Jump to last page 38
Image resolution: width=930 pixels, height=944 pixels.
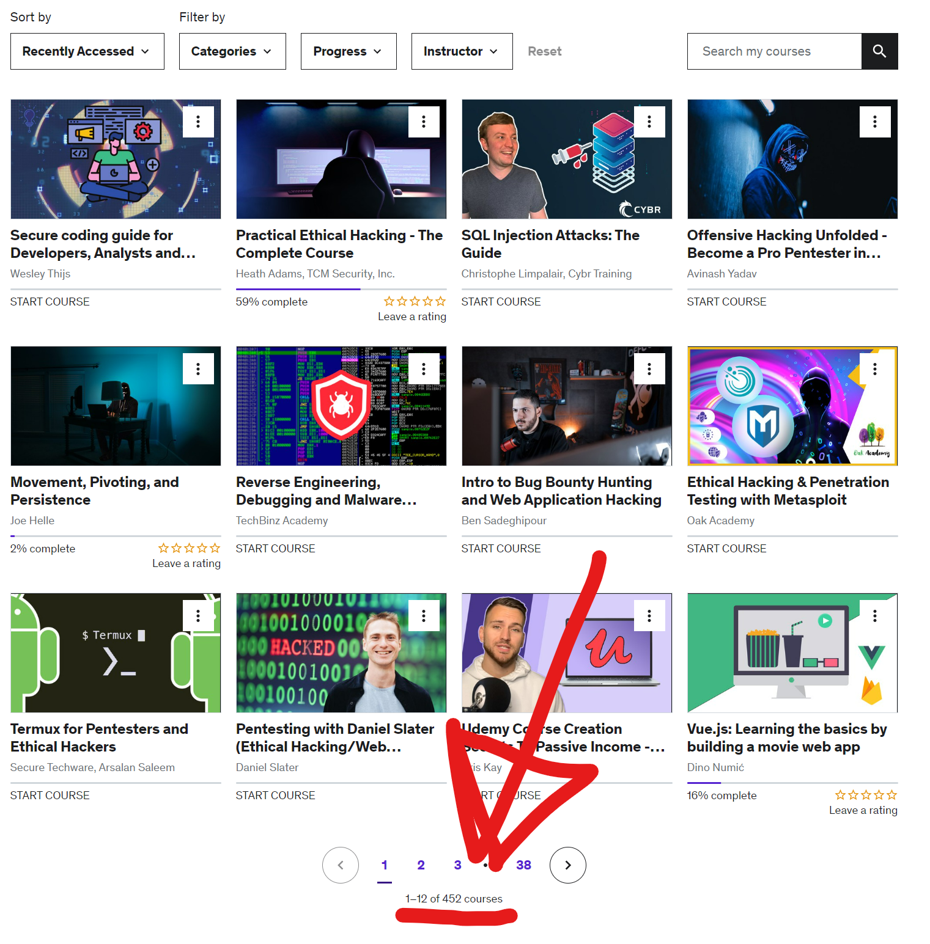coord(523,865)
